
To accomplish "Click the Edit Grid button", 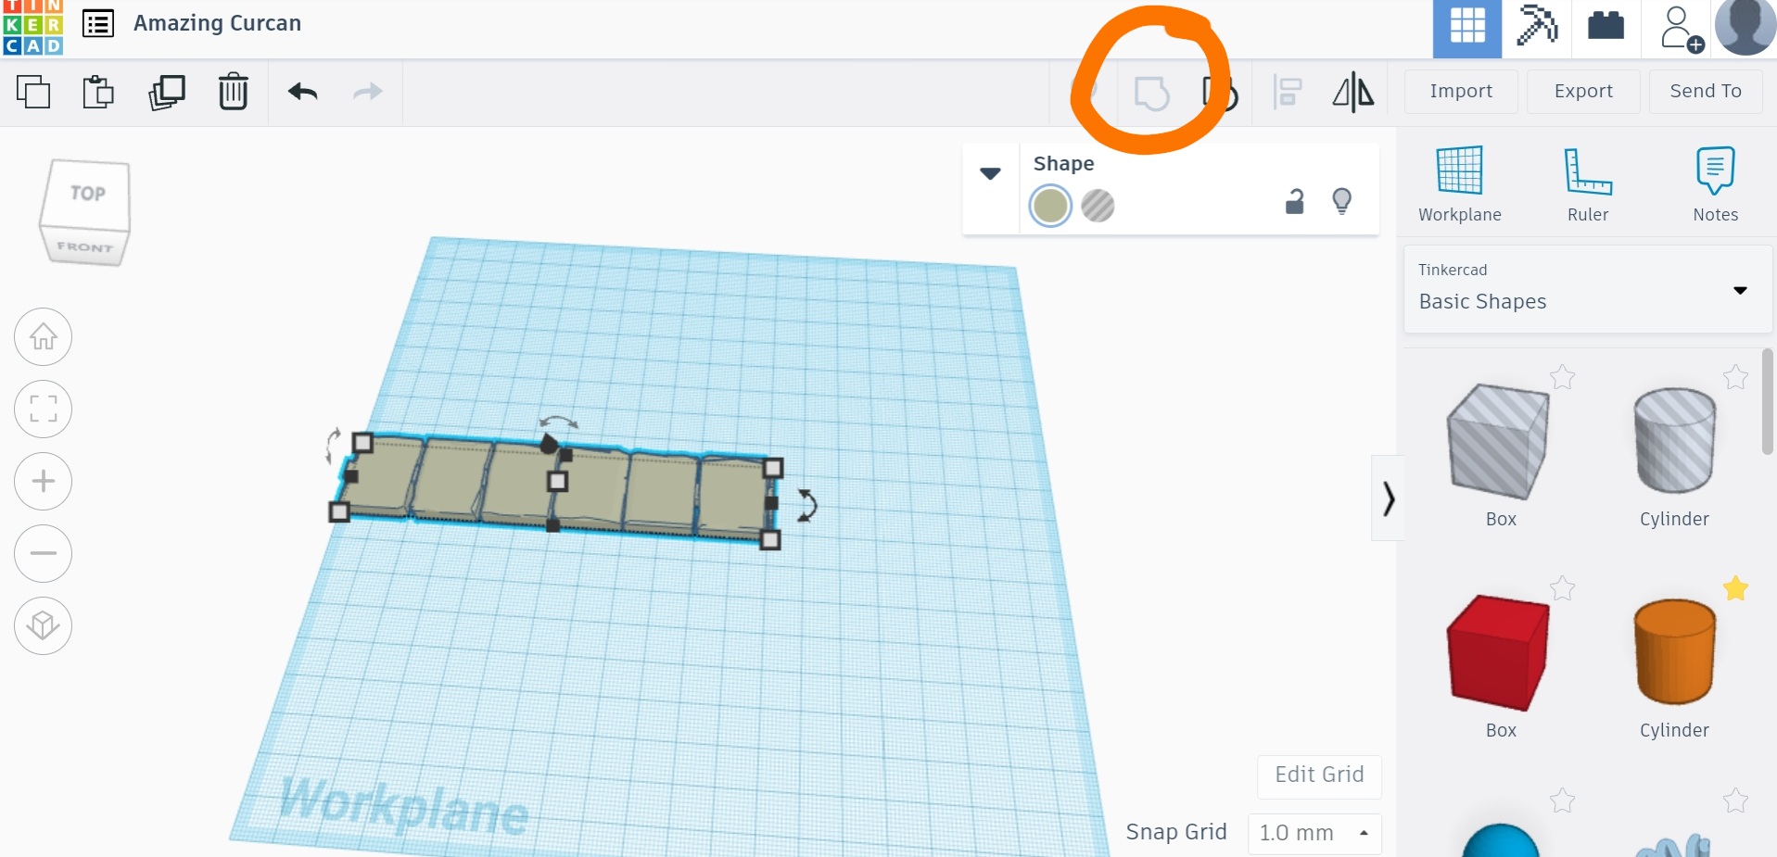I will pyautogui.click(x=1318, y=775).
